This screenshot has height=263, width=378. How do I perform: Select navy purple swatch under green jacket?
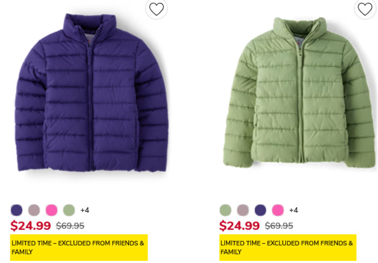point(260,210)
